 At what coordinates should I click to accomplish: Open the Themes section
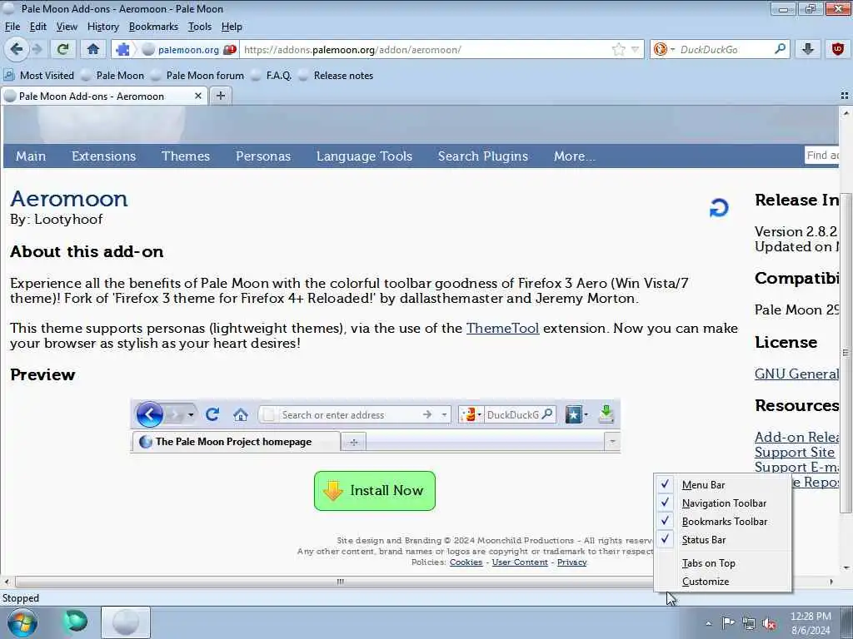click(186, 156)
